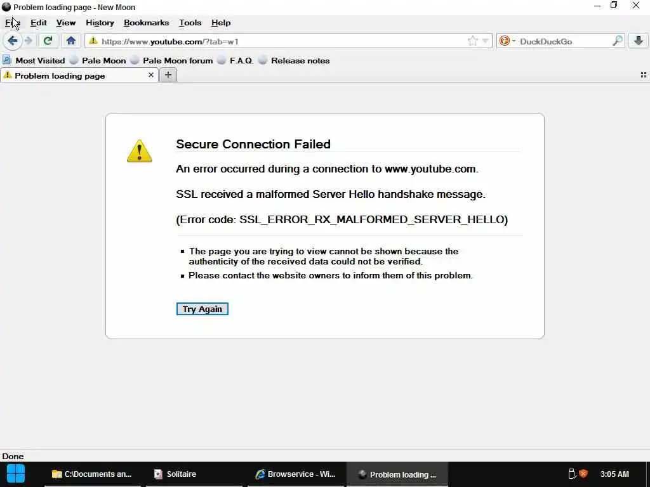Open the File menu
650x487 pixels.
[x=13, y=23]
